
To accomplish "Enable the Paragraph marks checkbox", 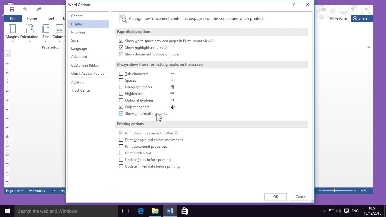I will (121, 87).
